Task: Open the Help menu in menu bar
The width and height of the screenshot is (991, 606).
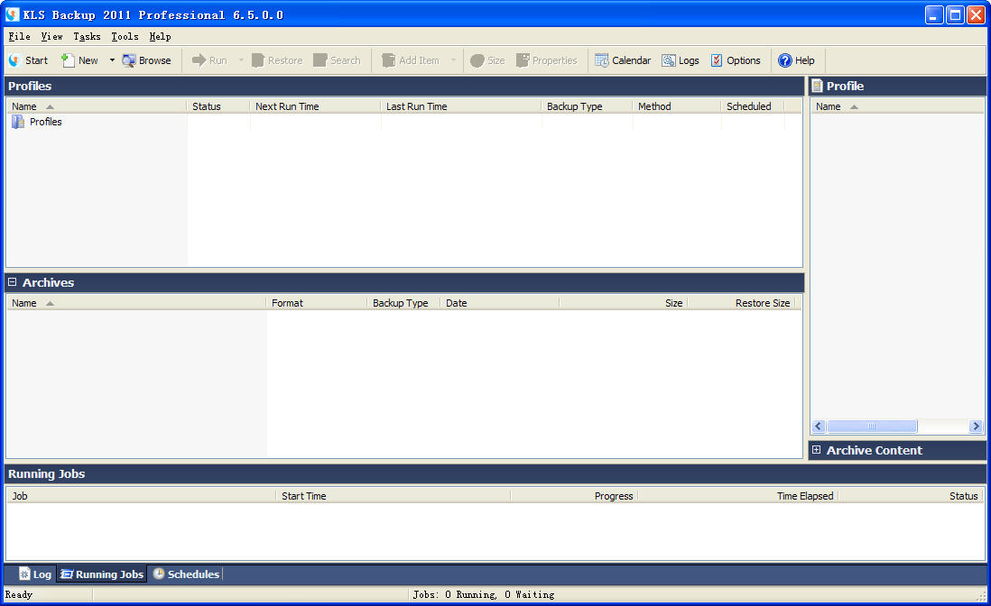Action: pos(160,37)
